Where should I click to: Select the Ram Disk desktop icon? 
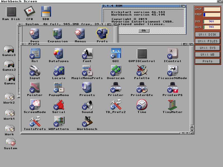tap(11, 11)
